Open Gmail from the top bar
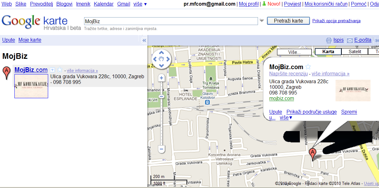The width and height of the screenshot is (379, 188). [124, 4]
